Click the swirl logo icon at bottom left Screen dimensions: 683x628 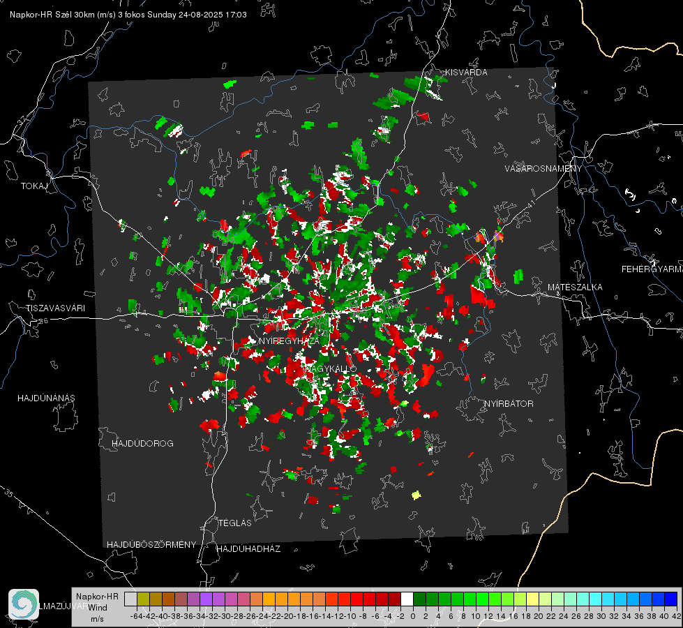tap(24, 604)
